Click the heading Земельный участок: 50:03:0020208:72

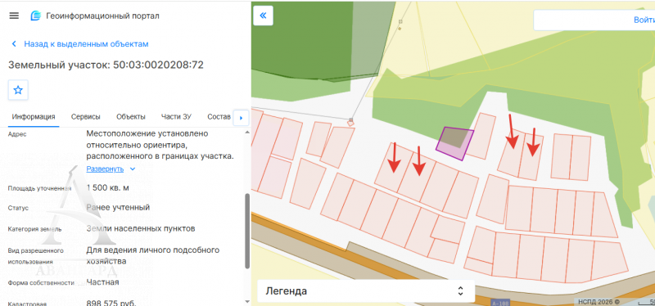[106, 65]
